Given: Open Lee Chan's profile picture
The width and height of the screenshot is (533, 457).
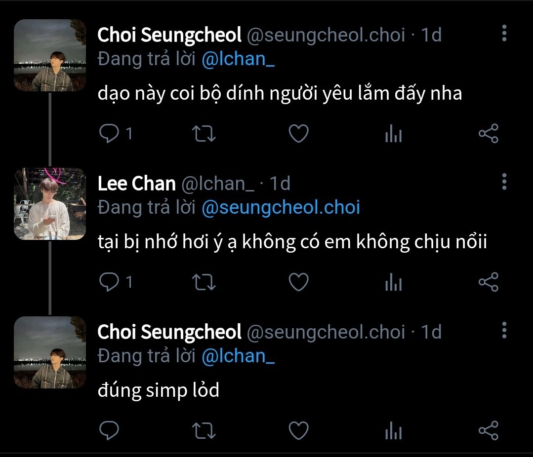Looking at the screenshot, I should (49, 204).
